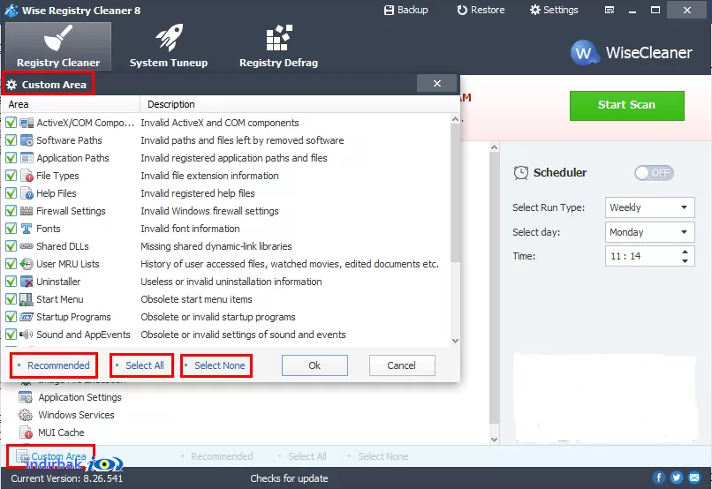Click the Shared DLLs icon

click(27, 246)
